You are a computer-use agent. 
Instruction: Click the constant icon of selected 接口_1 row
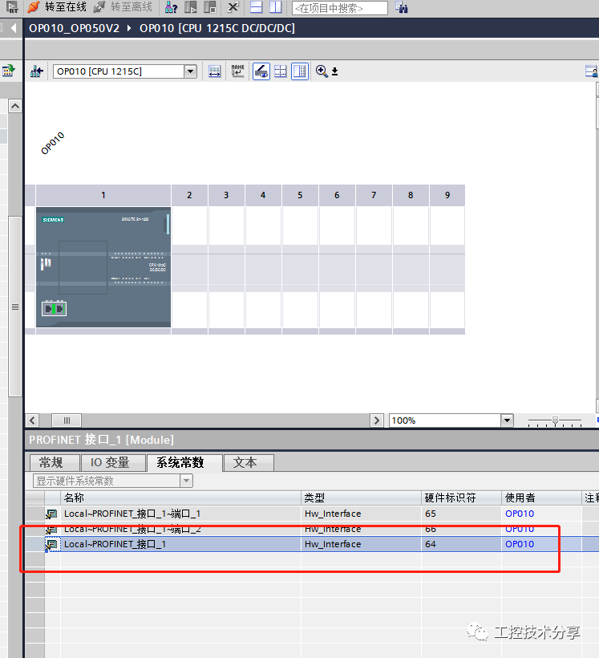pos(51,545)
